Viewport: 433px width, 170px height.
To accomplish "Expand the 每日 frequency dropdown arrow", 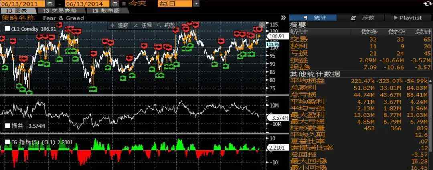I will pyautogui.click(x=196, y=4).
